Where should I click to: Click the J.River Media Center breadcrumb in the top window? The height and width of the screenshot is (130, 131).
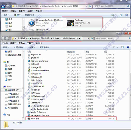51,6
